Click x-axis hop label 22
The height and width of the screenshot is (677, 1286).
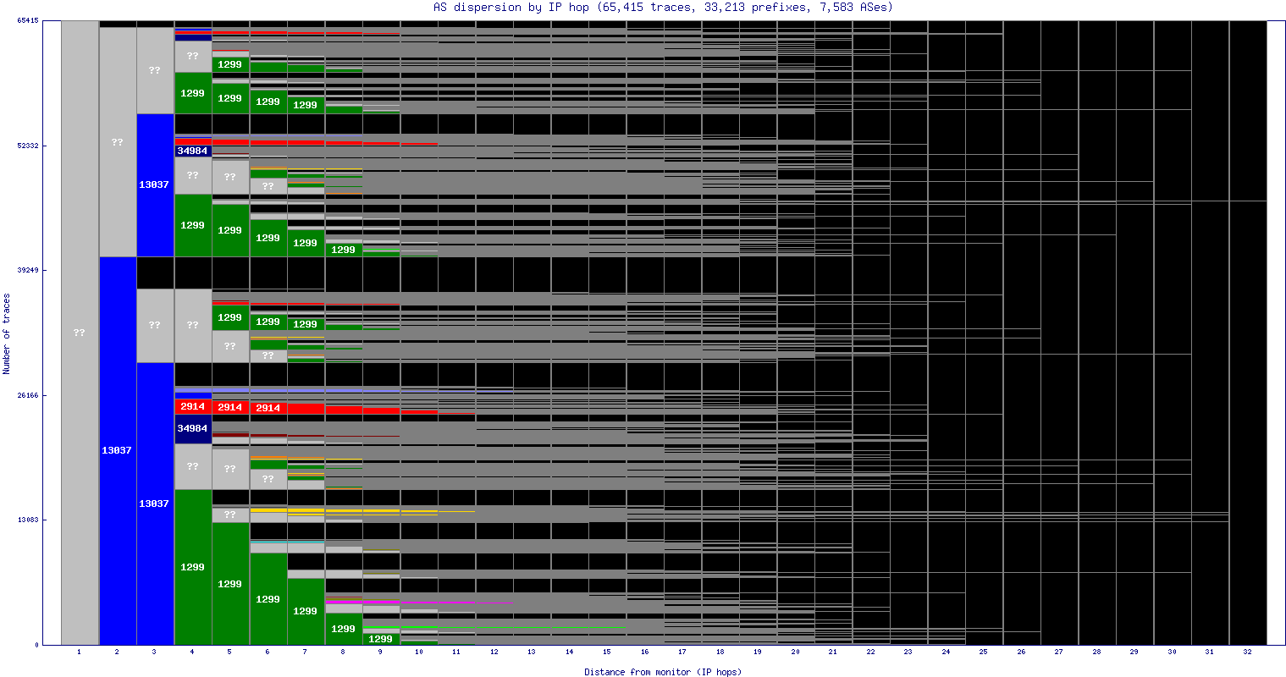point(870,652)
